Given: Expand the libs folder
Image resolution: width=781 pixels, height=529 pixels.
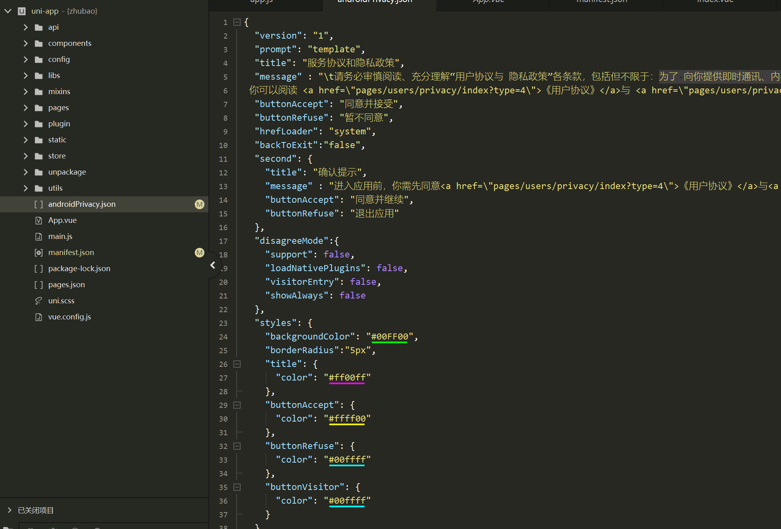Looking at the screenshot, I should 26,76.
